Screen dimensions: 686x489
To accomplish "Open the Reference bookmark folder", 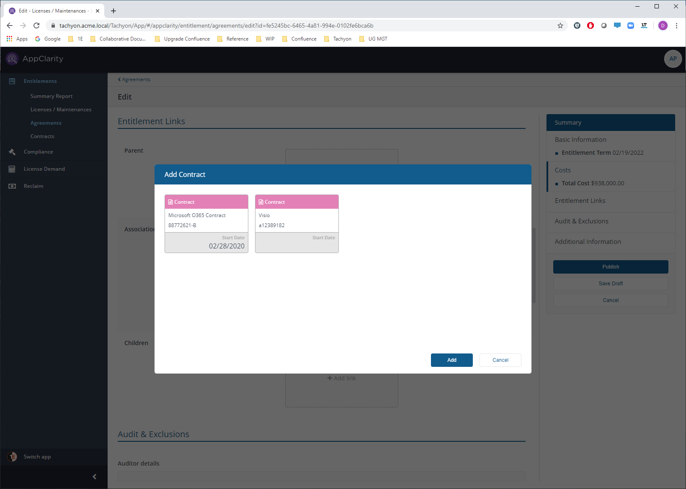I will pyautogui.click(x=233, y=39).
